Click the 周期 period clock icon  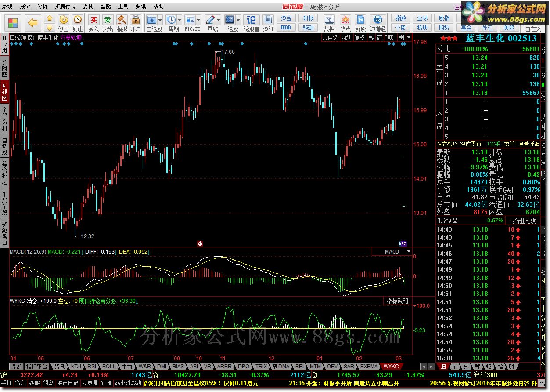[x=171, y=20]
